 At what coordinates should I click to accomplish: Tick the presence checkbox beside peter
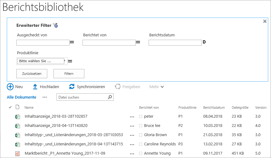(141, 116)
